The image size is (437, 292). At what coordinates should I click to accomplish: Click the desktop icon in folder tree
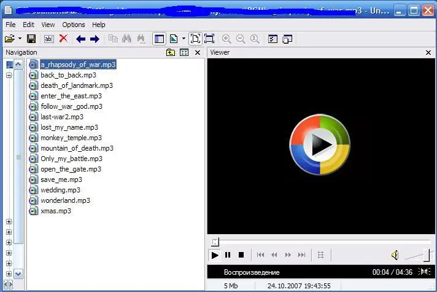(x=9, y=65)
